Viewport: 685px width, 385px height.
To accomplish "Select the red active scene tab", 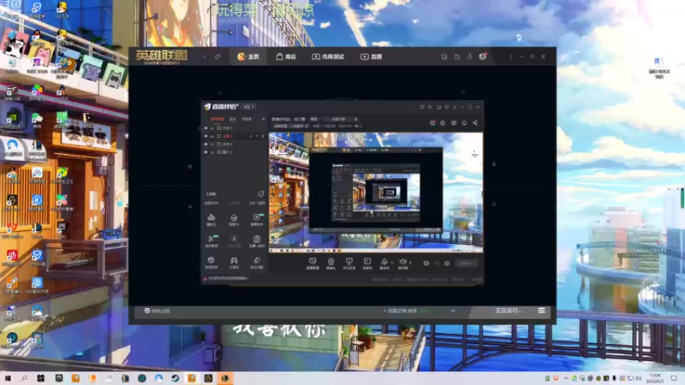I will 217,119.
